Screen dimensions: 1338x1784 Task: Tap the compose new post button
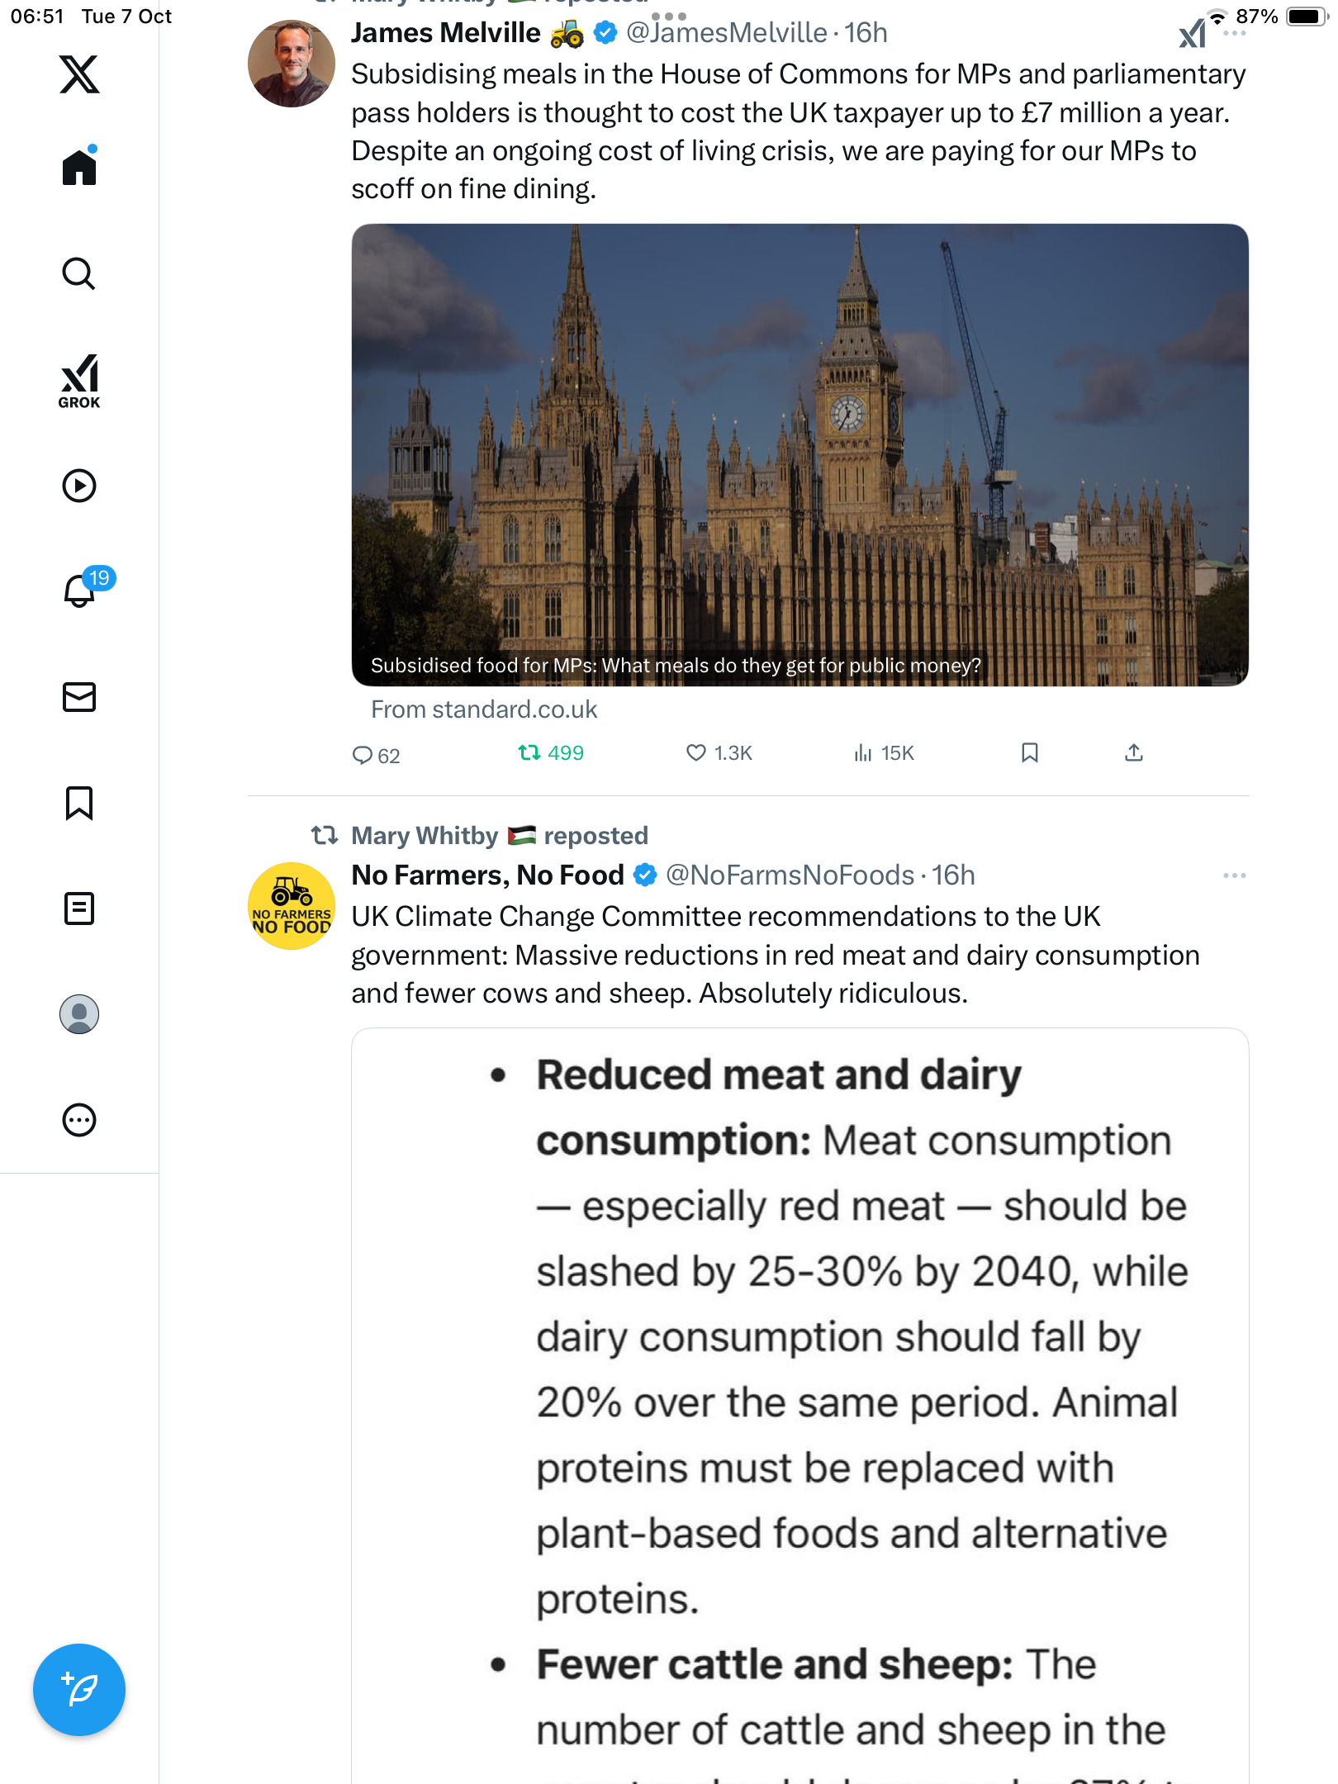pyautogui.click(x=79, y=1690)
